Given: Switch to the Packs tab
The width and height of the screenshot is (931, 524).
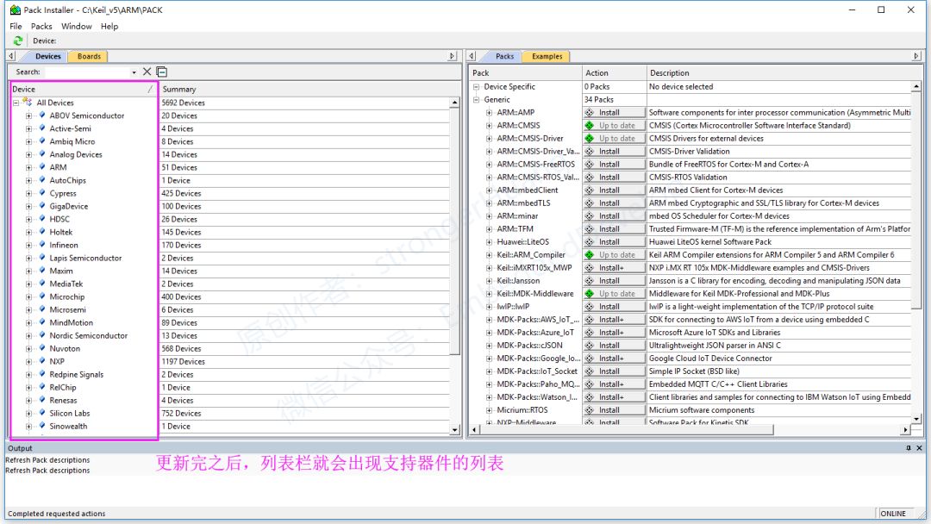Looking at the screenshot, I should coord(504,56).
